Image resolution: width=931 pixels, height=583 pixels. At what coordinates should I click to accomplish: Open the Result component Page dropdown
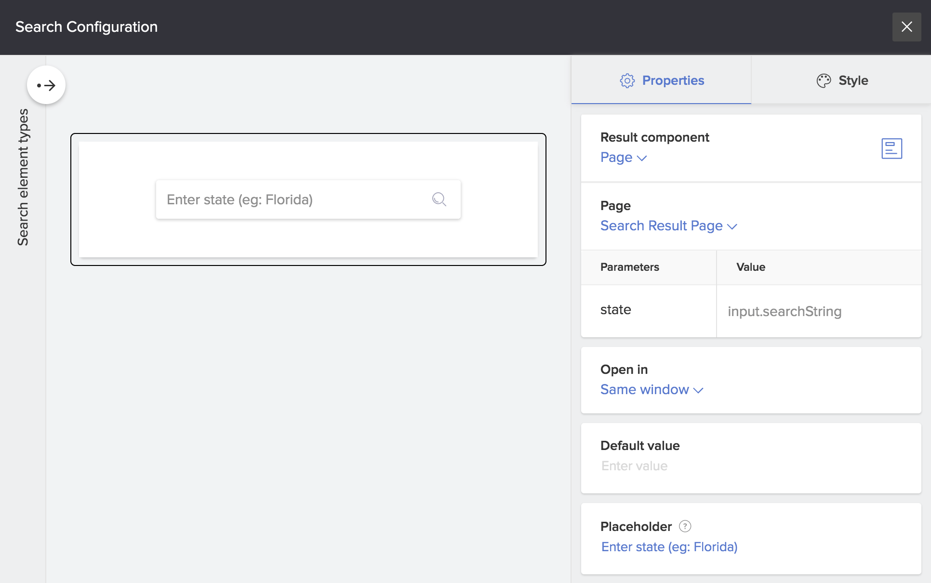623,158
